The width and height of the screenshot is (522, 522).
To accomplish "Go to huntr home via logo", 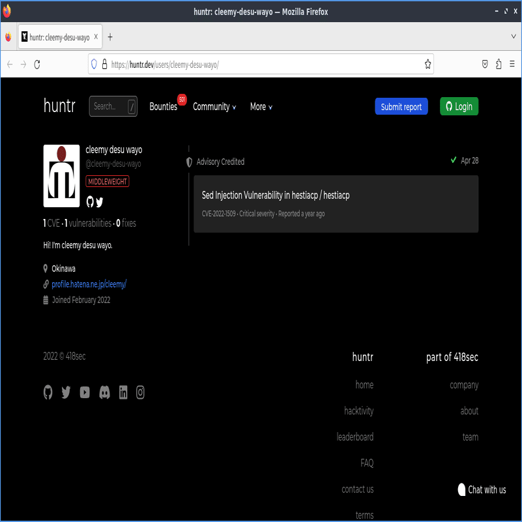I will tap(59, 106).
